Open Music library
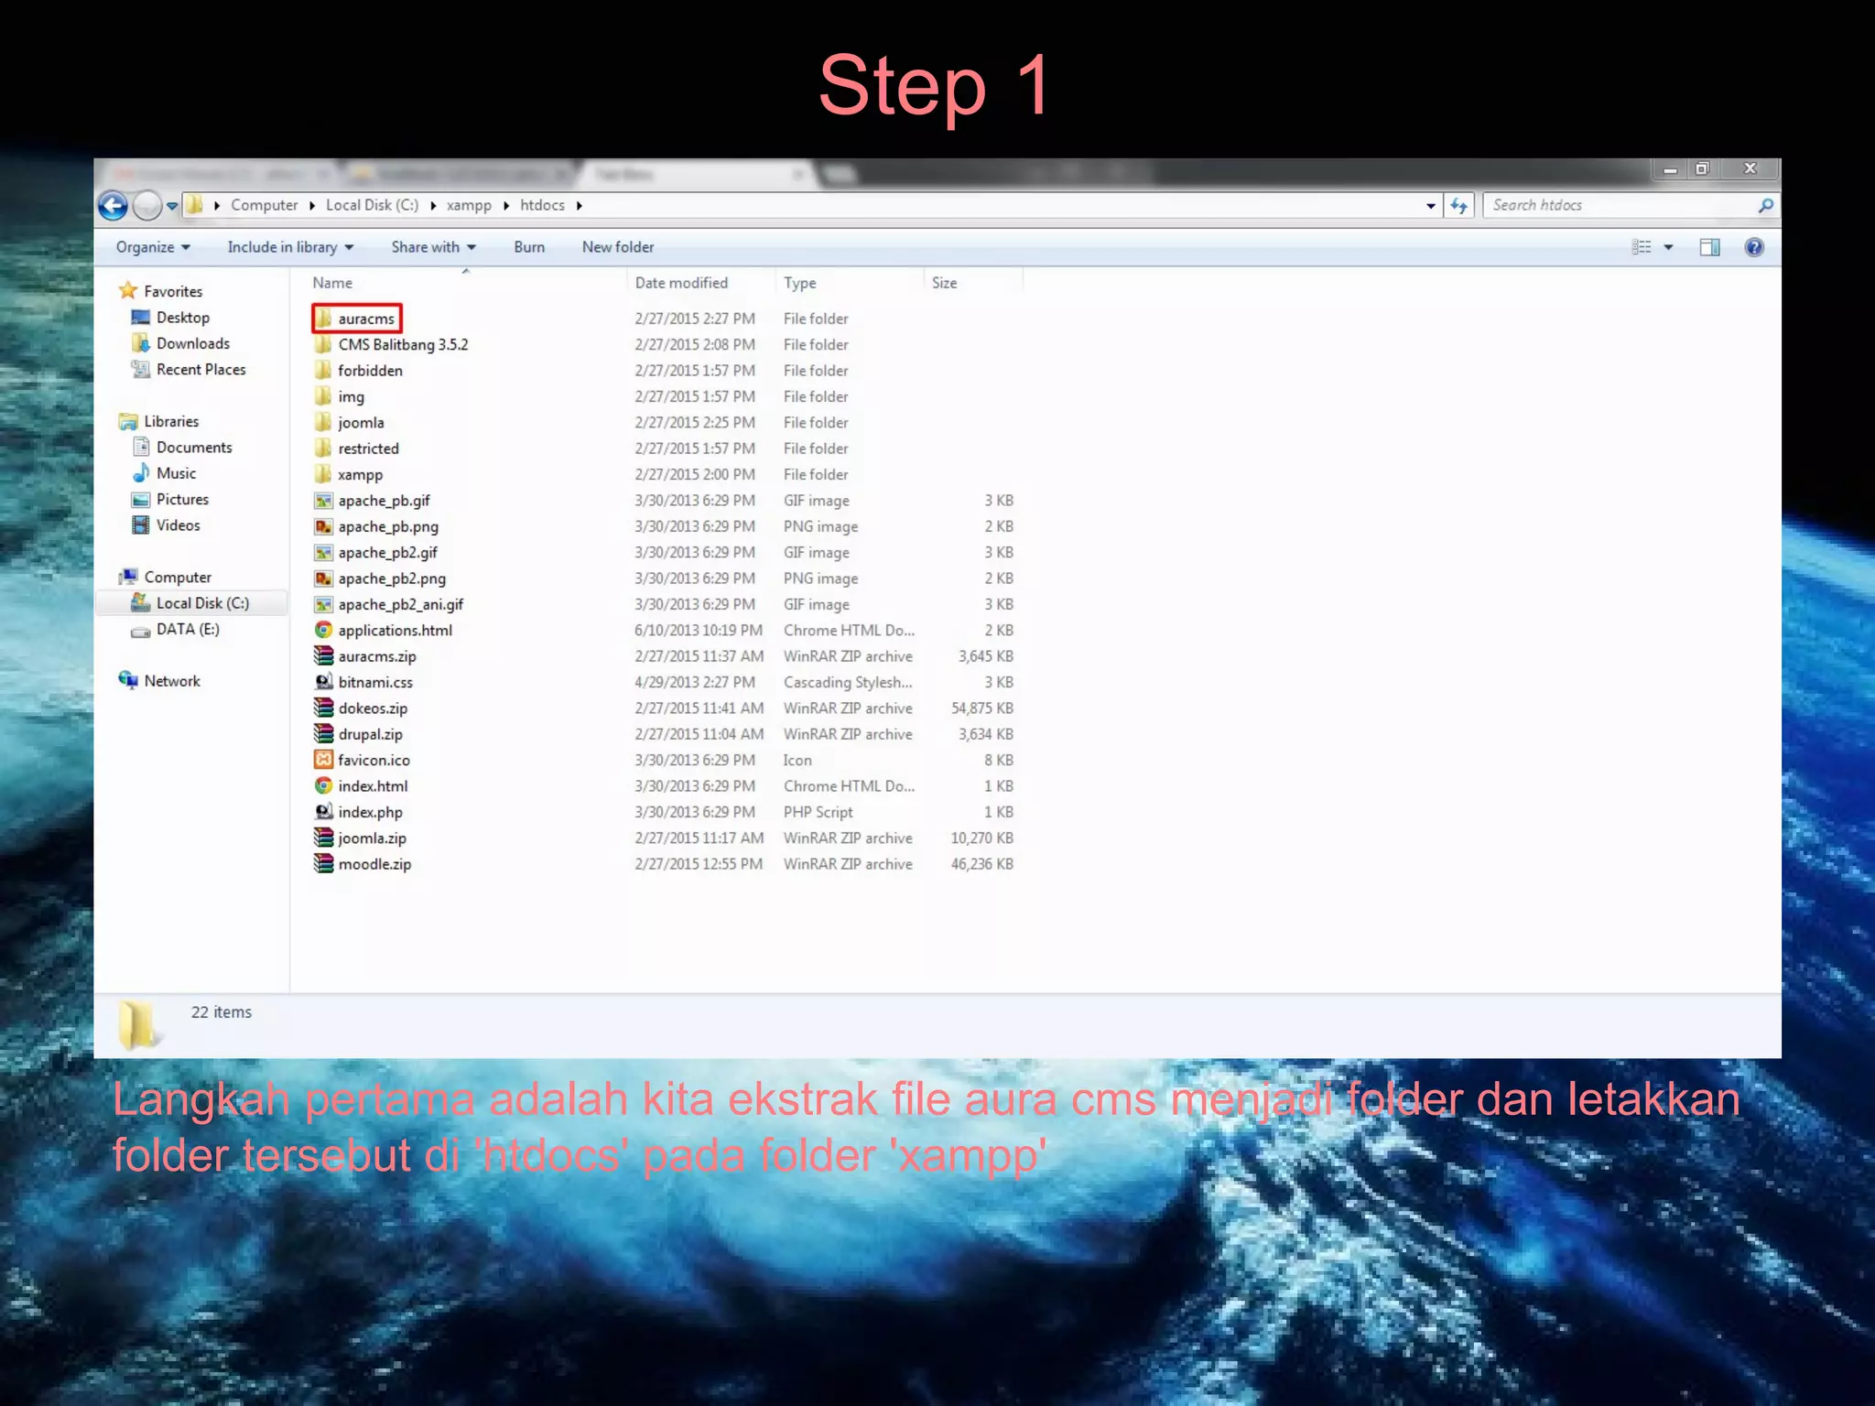 pyautogui.click(x=176, y=473)
